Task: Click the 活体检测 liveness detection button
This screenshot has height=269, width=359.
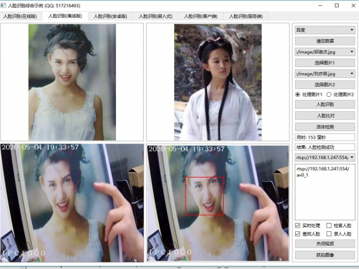Action: [325, 126]
